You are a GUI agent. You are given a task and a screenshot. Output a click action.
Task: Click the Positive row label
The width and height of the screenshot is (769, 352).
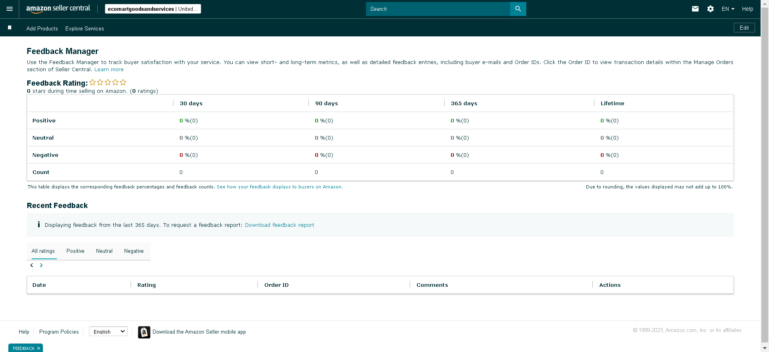pos(44,120)
